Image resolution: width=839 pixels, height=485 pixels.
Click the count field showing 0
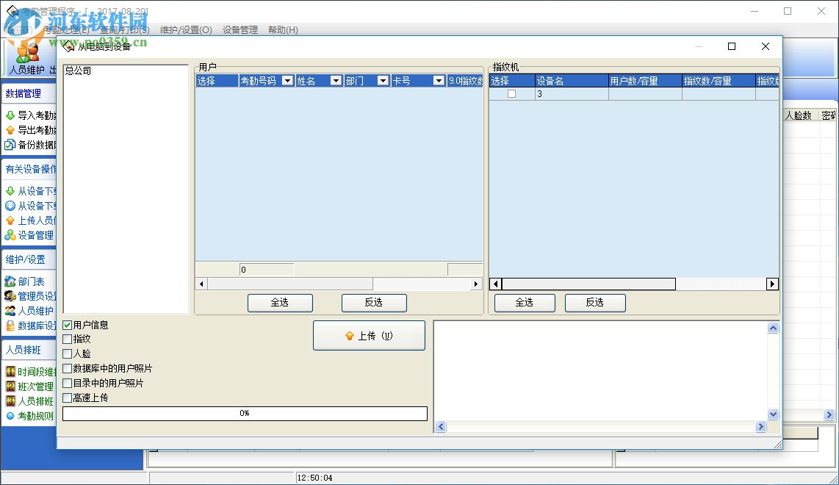click(x=267, y=269)
